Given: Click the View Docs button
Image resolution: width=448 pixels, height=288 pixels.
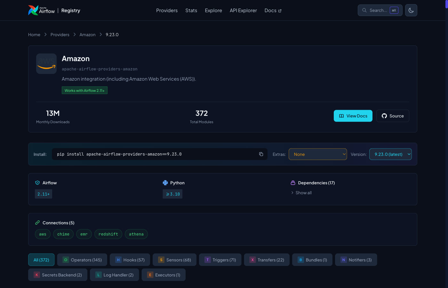Looking at the screenshot, I should (353, 116).
